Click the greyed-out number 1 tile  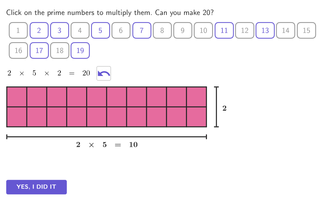click(x=18, y=30)
